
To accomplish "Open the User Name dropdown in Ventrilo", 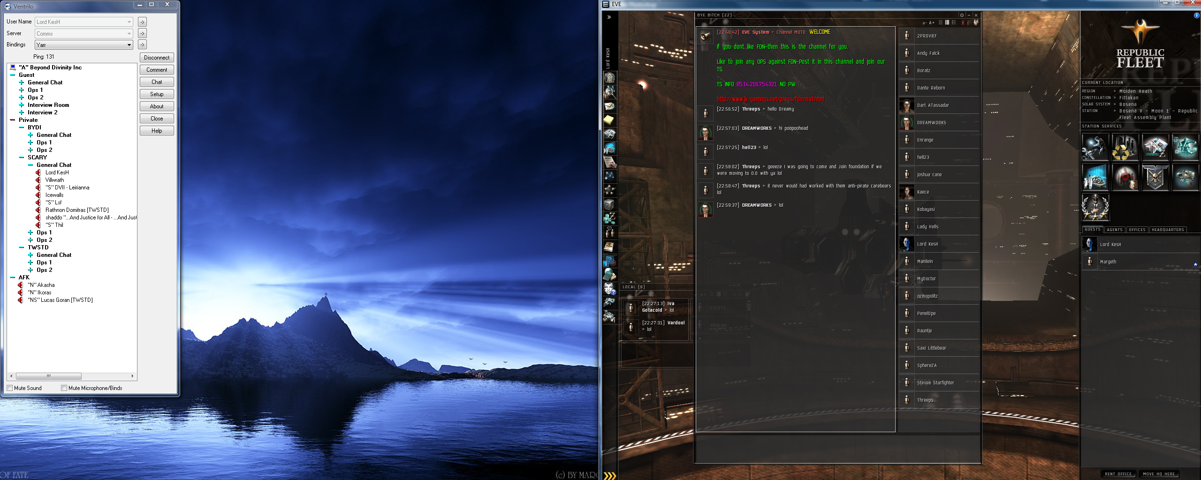I will tap(84, 22).
